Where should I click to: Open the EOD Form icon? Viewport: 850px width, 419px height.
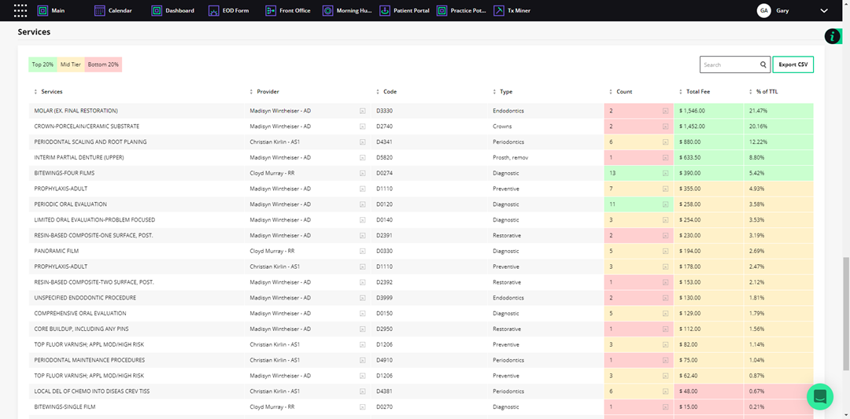[214, 11]
